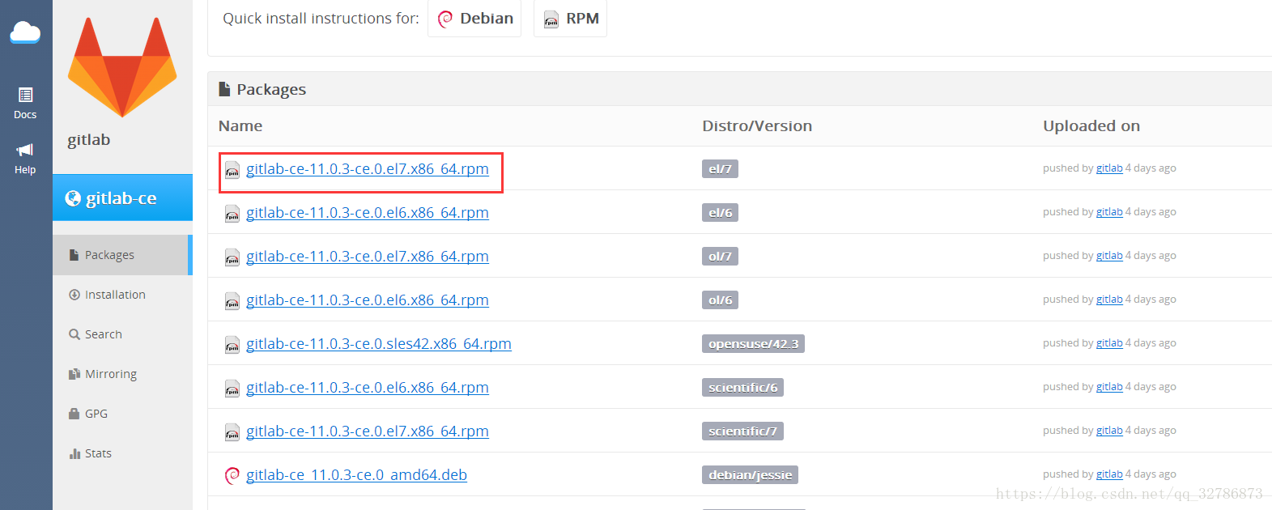Screen dimensions: 1272x510
Task: Open the Packages sidebar item
Action: point(122,255)
